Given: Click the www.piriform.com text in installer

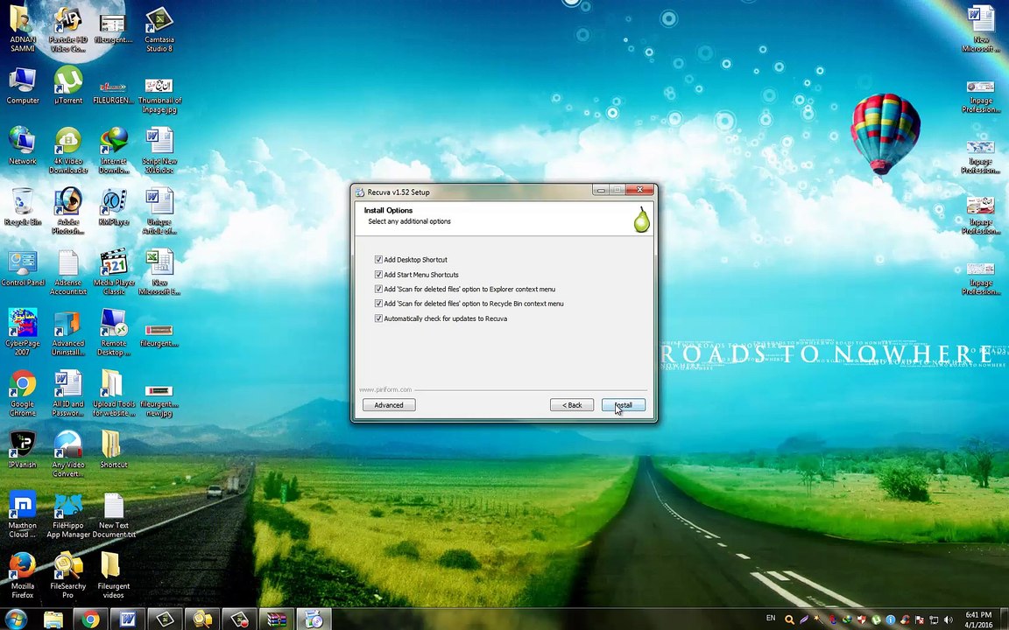Looking at the screenshot, I should click(385, 389).
